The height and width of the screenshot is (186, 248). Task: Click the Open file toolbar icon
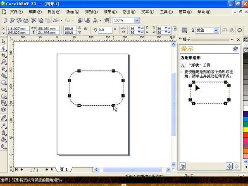pyautogui.click(x=12, y=20)
